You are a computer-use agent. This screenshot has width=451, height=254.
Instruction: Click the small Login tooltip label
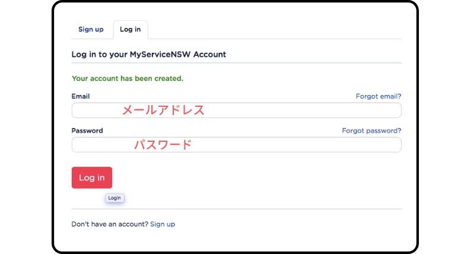115,198
